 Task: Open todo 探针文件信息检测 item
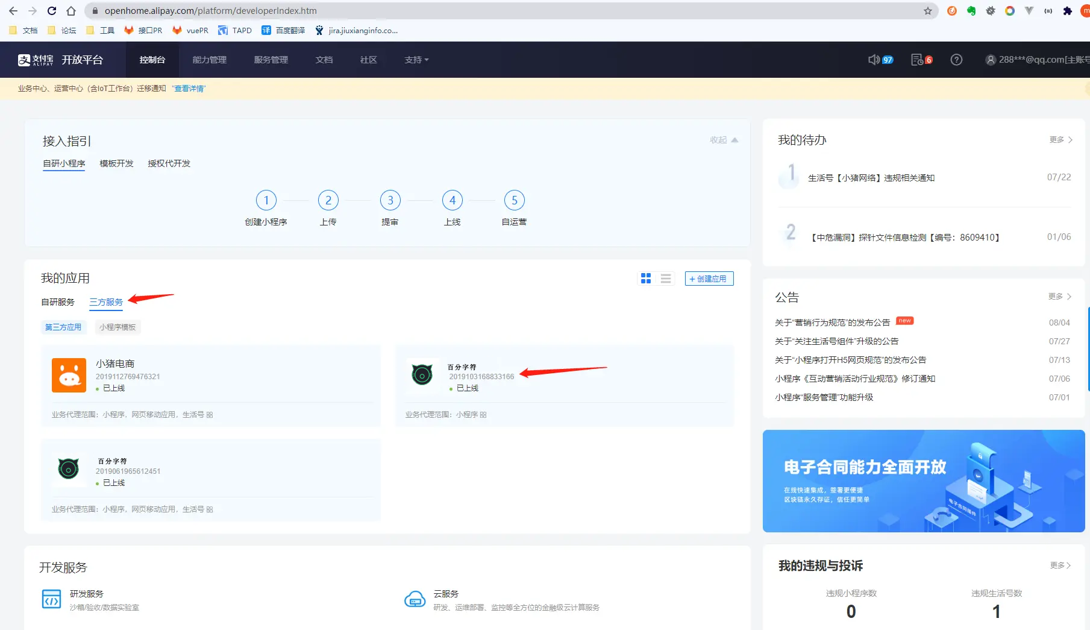(x=905, y=238)
